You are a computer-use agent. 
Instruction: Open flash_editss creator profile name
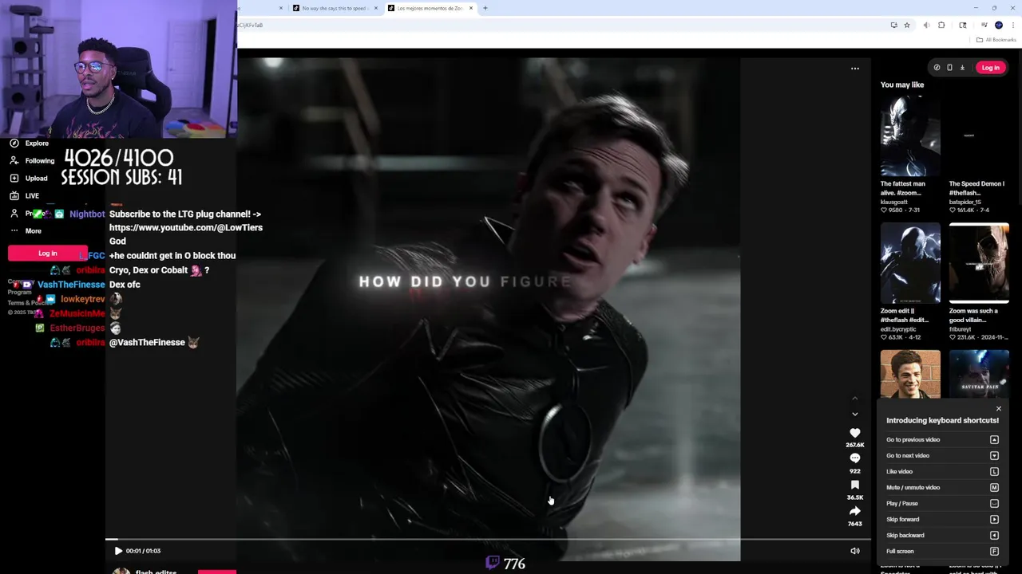(x=156, y=571)
